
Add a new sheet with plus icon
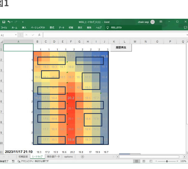[x=82, y=156]
